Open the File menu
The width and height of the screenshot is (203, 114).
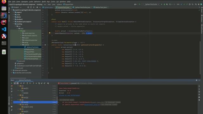(x=10, y=2)
